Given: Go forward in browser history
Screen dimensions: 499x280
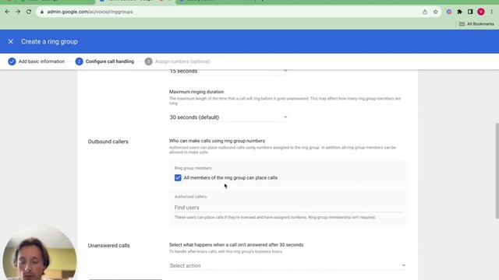Looking at the screenshot, I should click(x=18, y=12).
